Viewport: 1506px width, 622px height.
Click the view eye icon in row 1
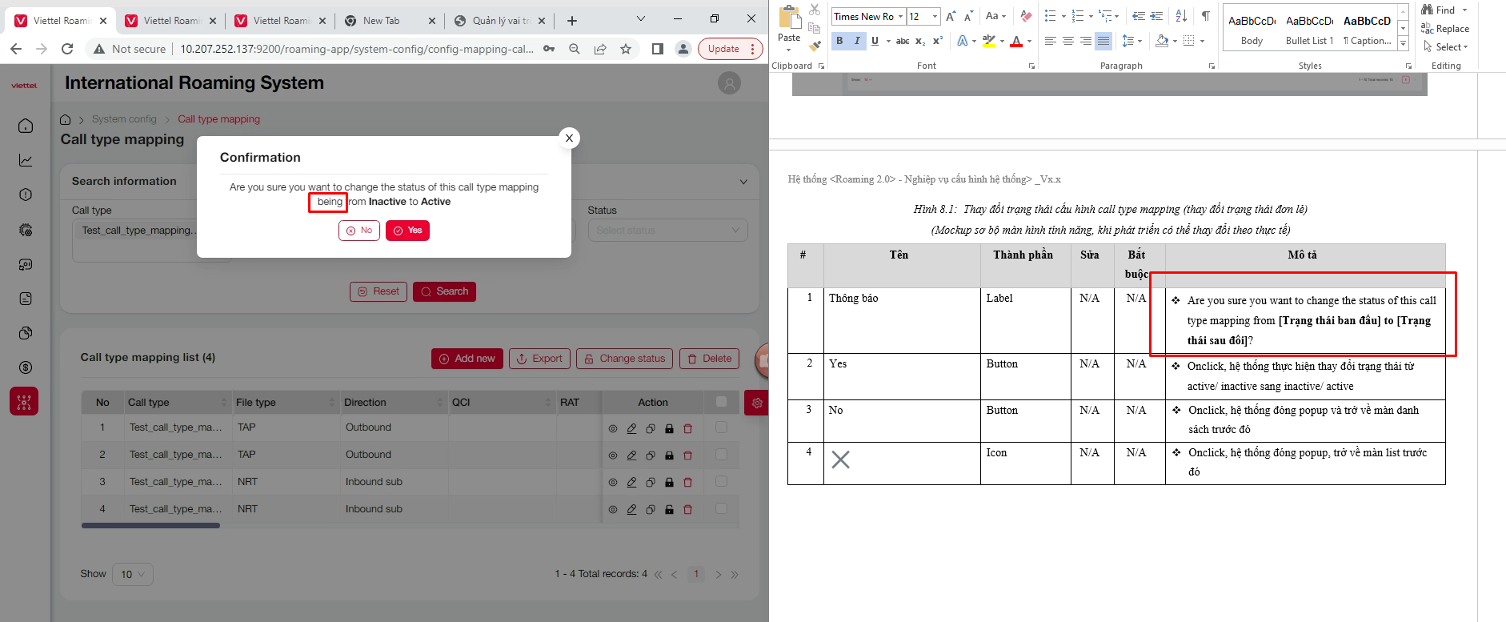pos(613,428)
